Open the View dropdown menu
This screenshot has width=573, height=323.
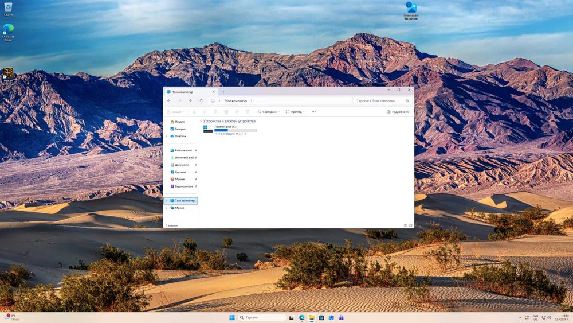tap(295, 112)
